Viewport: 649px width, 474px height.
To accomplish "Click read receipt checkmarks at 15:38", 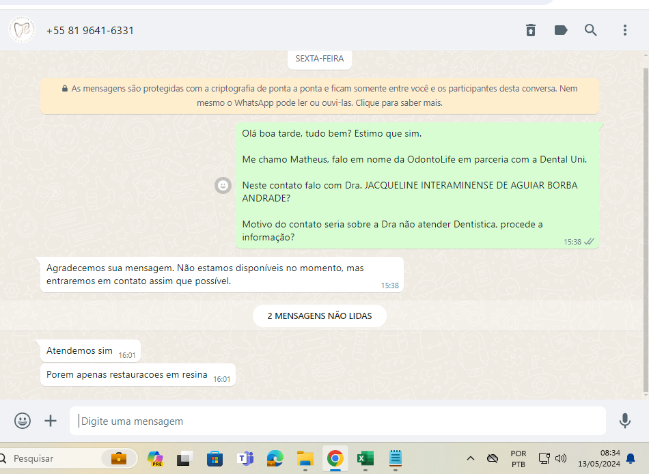I will [589, 242].
